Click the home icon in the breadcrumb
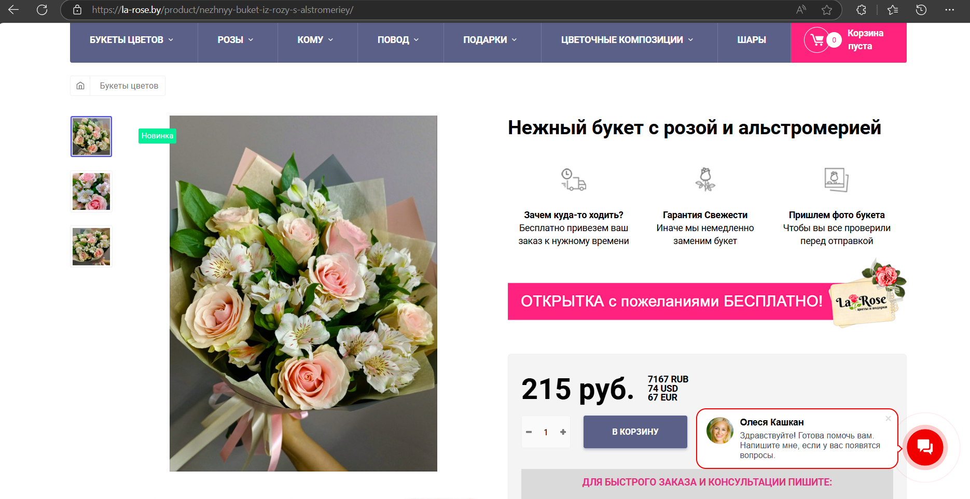 [x=80, y=85]
